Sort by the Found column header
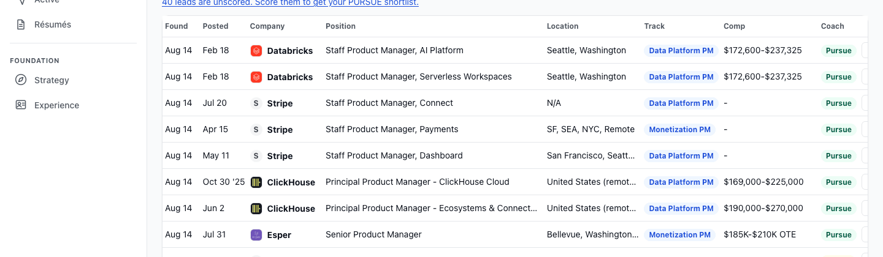883x257 pixels. tap(177, 26)
